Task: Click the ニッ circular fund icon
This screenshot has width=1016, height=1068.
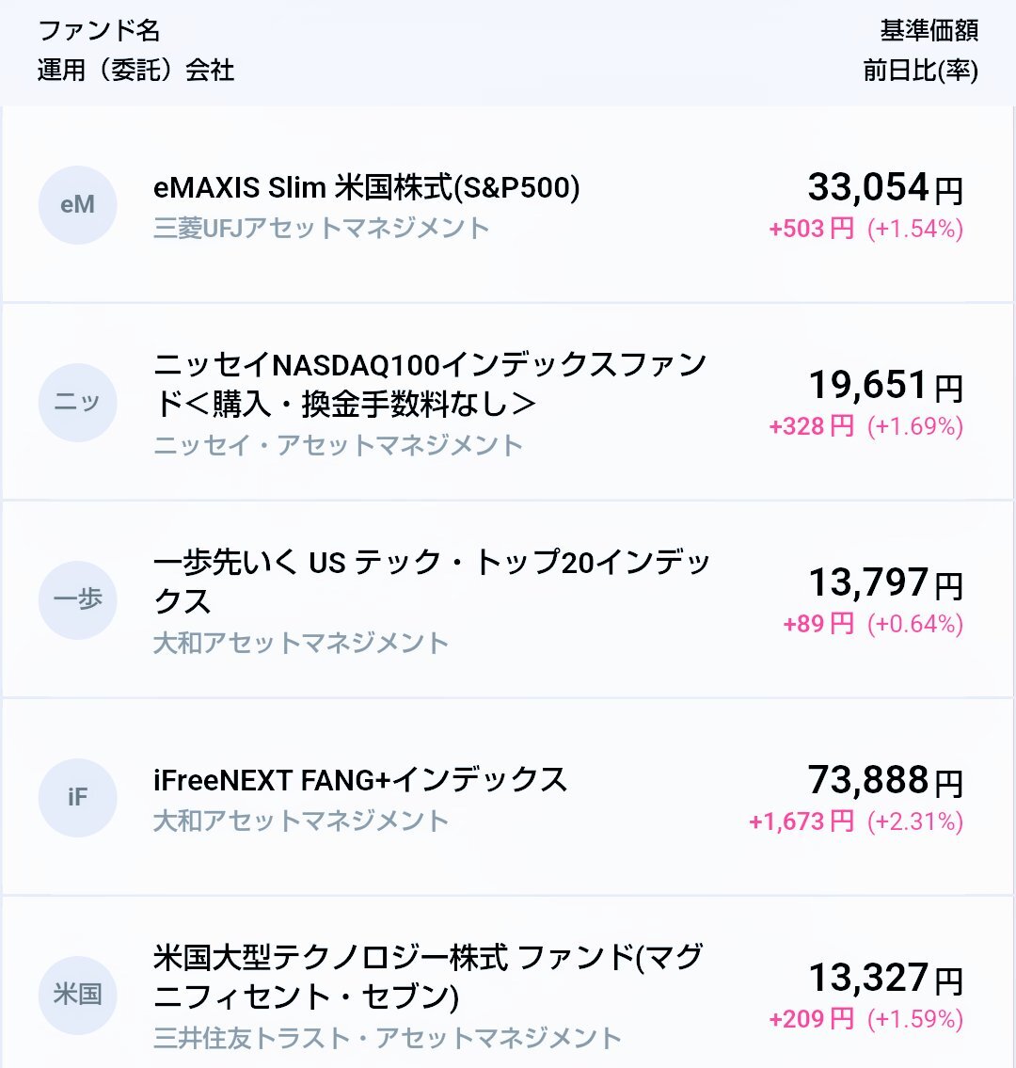Action: (78, 403)
